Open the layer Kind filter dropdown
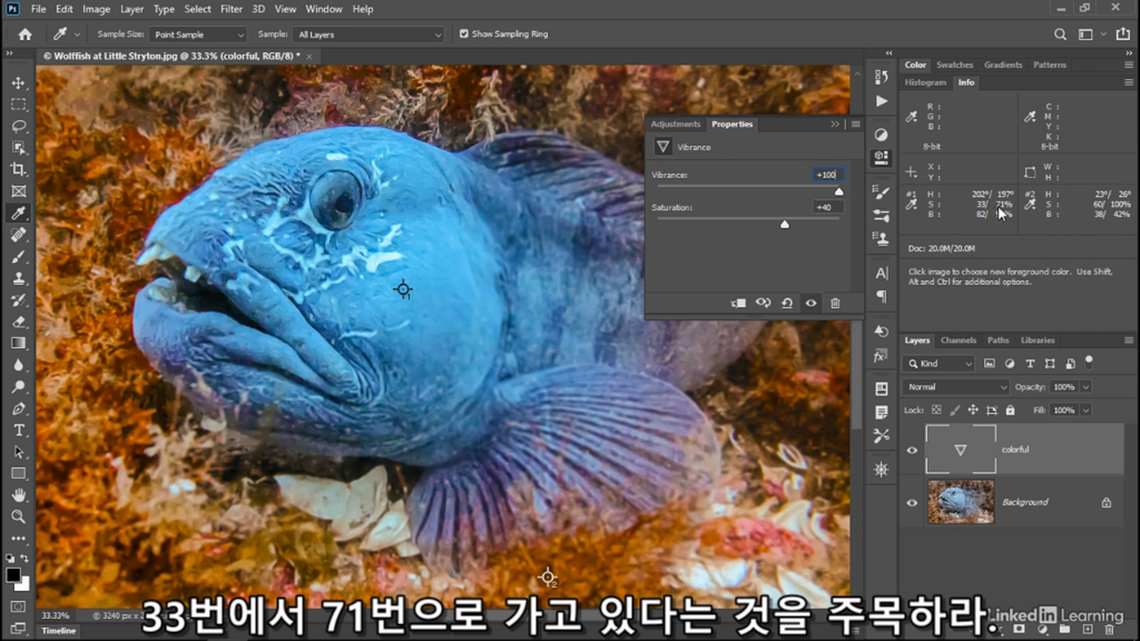Screen dimensions: 1140x641 (x=939, y=363)
